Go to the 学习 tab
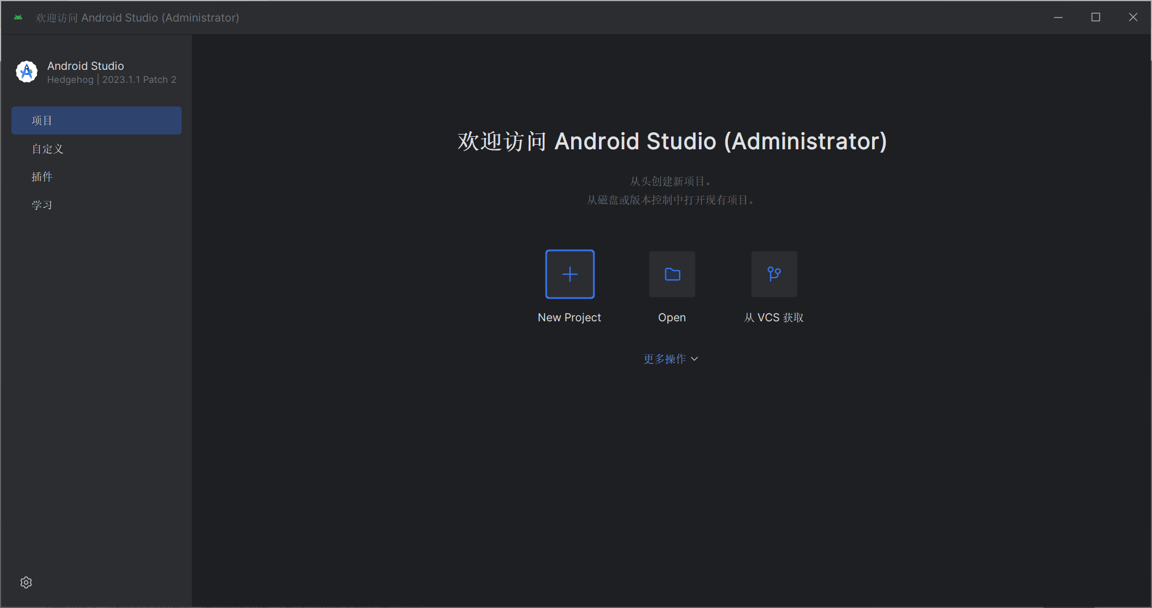The width and height of the screenshot is (1152, 608). tap(42, 205)
